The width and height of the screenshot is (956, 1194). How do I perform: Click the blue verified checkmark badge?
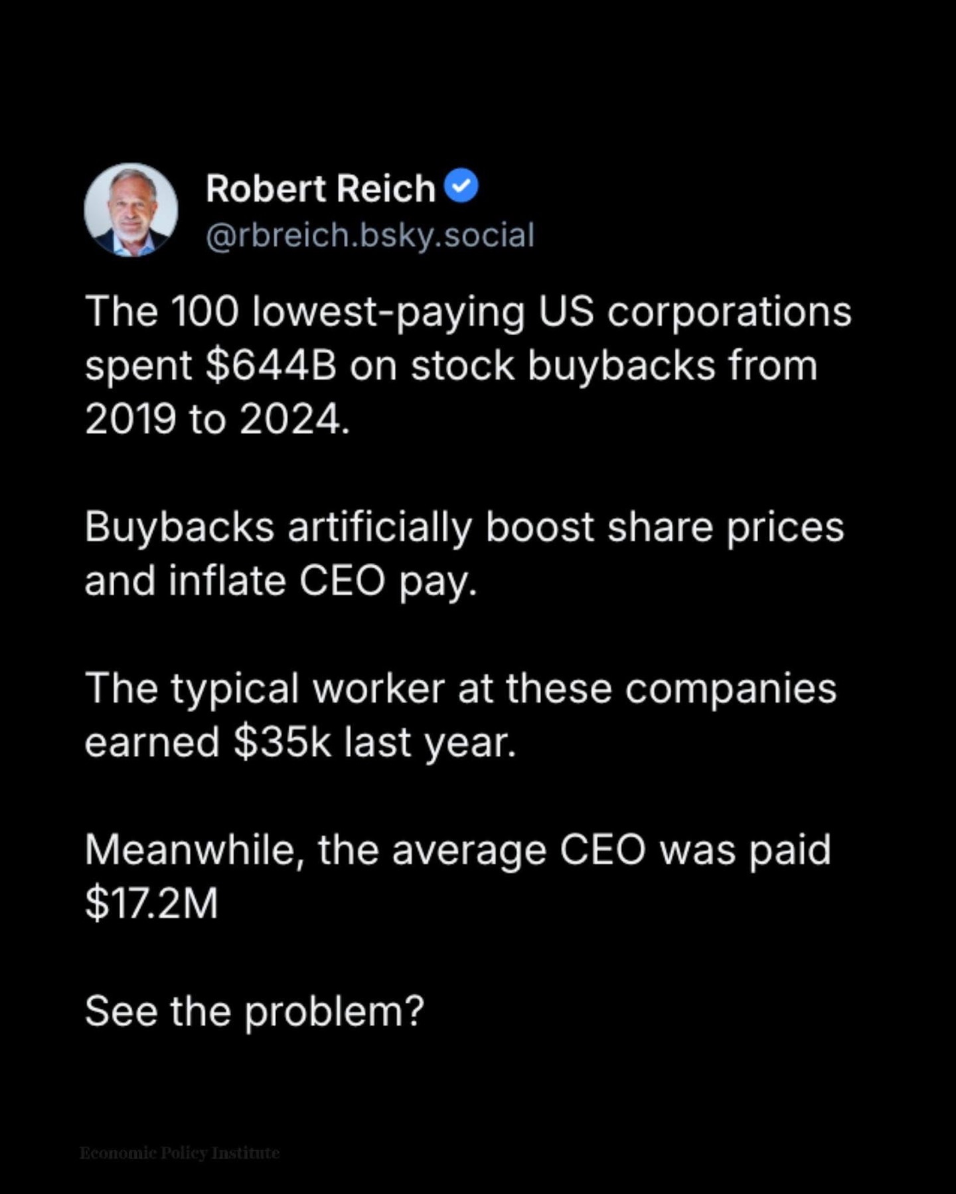point(461,186)
